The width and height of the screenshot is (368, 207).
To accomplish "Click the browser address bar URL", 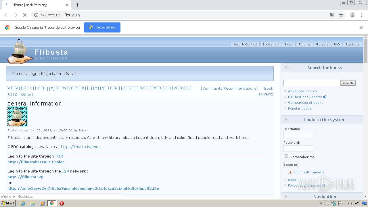I will coord(72,15).
